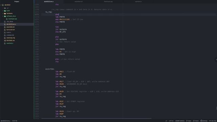Screen dimensions: 217x122
Task: Click the Git changes icon in status bar
Action: pos(210,121)
